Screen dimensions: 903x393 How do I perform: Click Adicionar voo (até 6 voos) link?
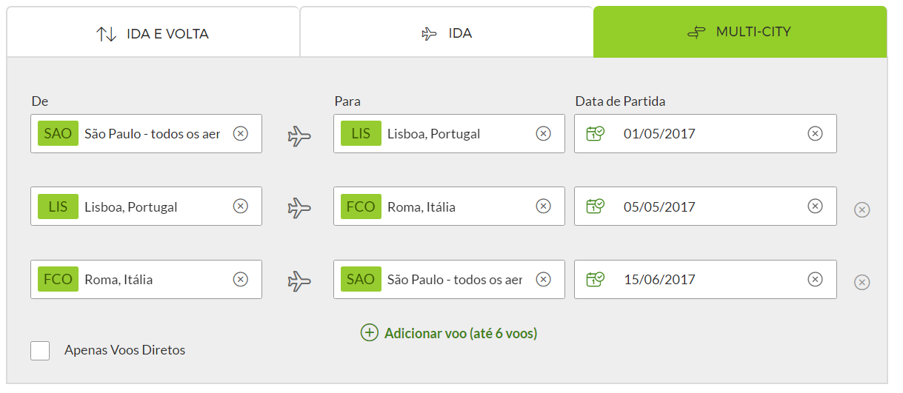coord(461,333)
